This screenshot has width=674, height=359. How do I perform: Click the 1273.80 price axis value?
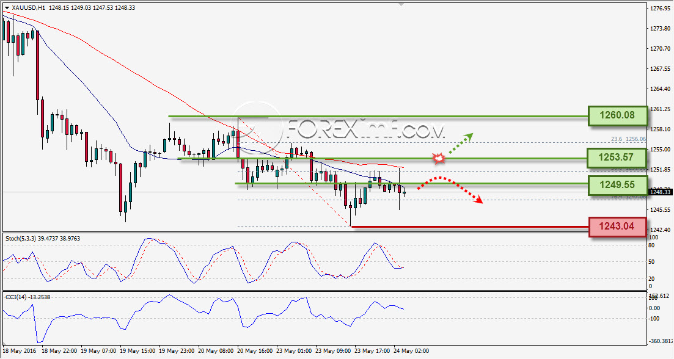(660, 28)
